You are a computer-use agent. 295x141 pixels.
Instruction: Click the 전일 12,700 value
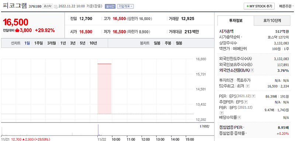pos(86,18)
